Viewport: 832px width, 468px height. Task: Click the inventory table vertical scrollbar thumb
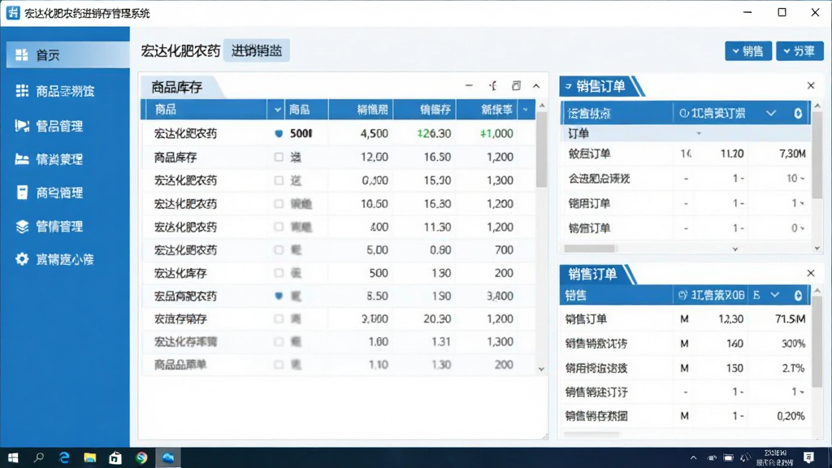click(x=541, y=149)
